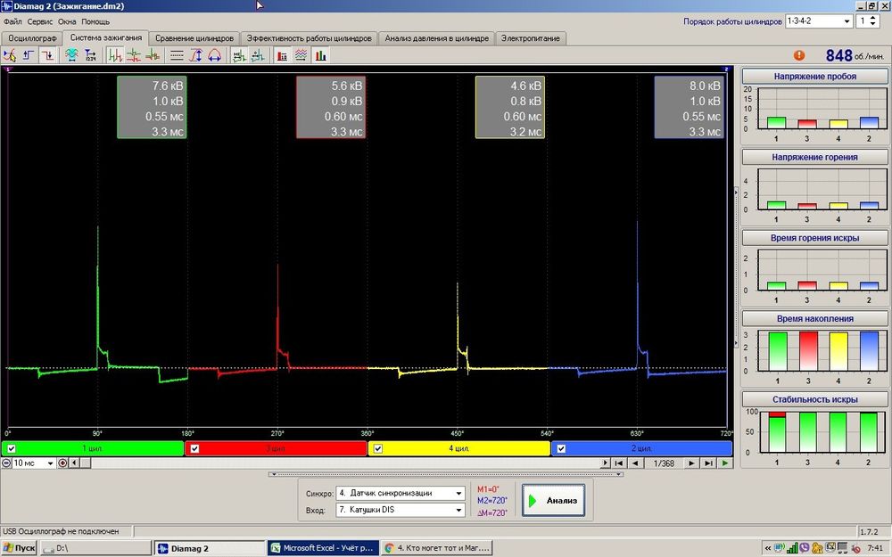Image resolution: width=892 pixels, height=557 pixels.
Task: Click the bar chart histogram icon
Action: click(x=320, y=55)
